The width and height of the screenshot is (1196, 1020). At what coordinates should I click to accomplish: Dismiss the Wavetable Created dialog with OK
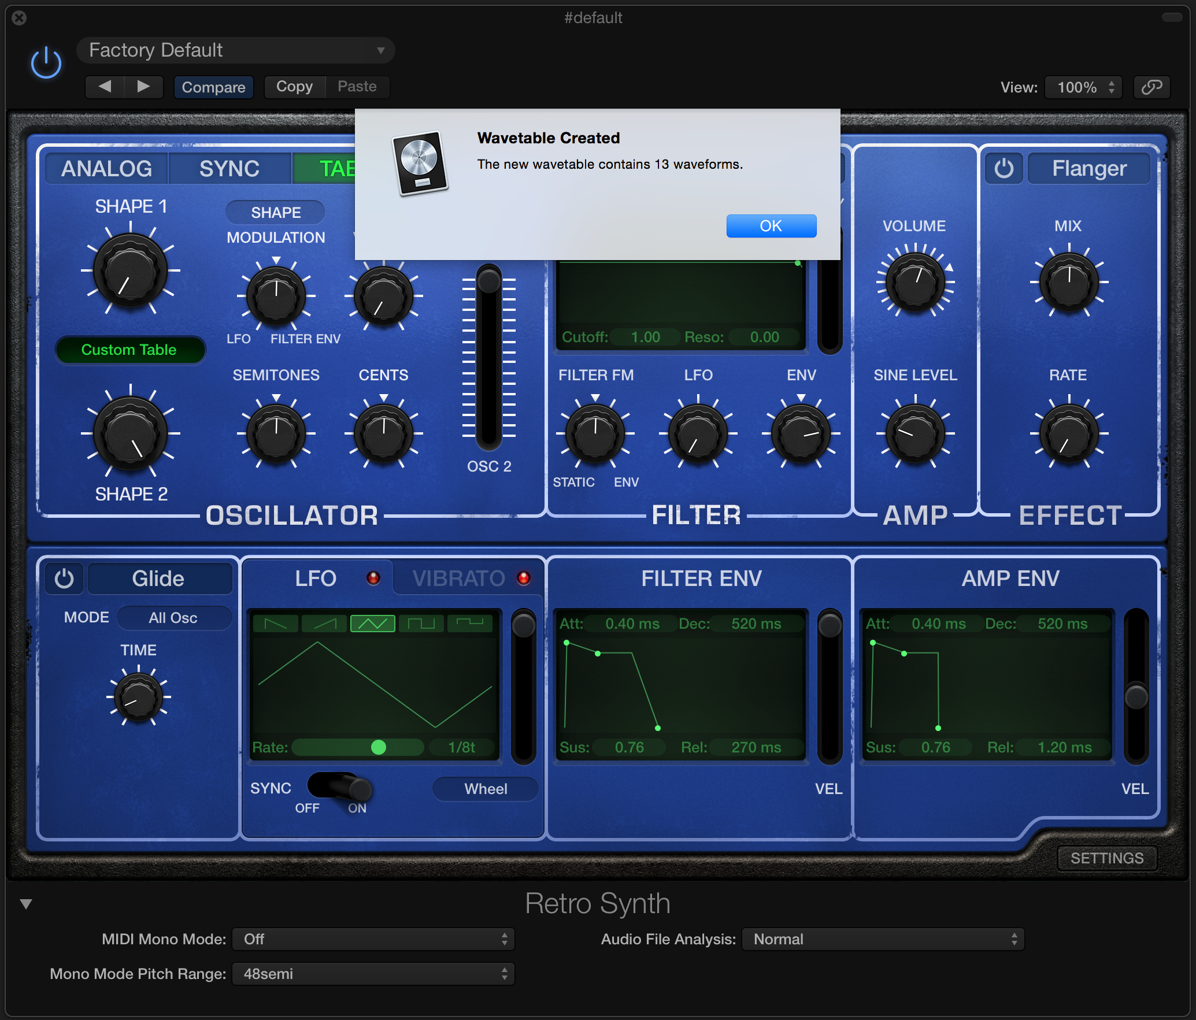(x=771, y=226)
